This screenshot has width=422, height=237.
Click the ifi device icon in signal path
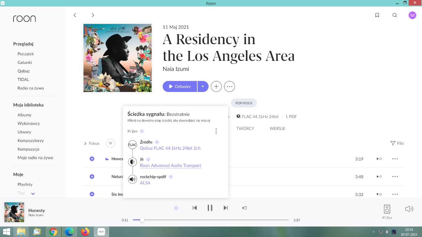(x=132, y=162)
